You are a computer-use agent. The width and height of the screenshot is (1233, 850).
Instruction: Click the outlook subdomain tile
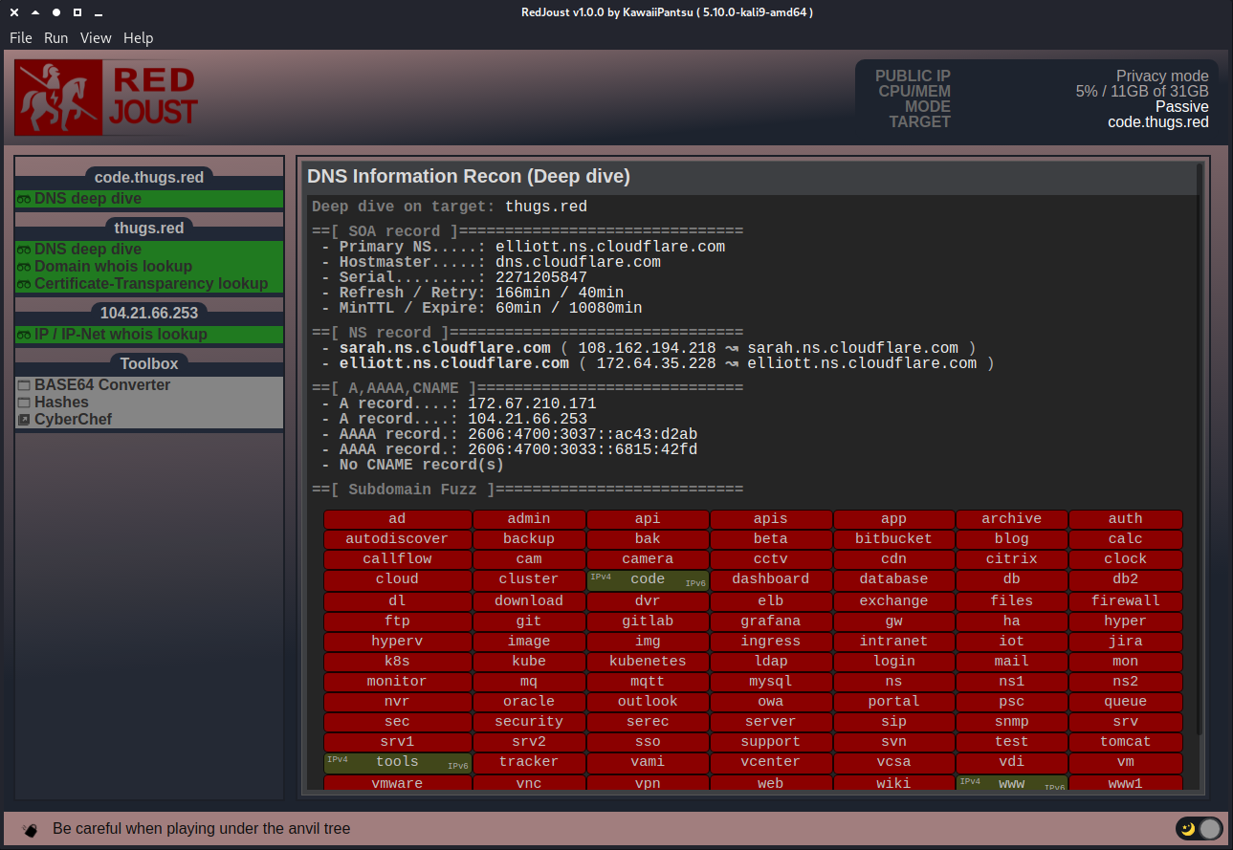point(648,702)
